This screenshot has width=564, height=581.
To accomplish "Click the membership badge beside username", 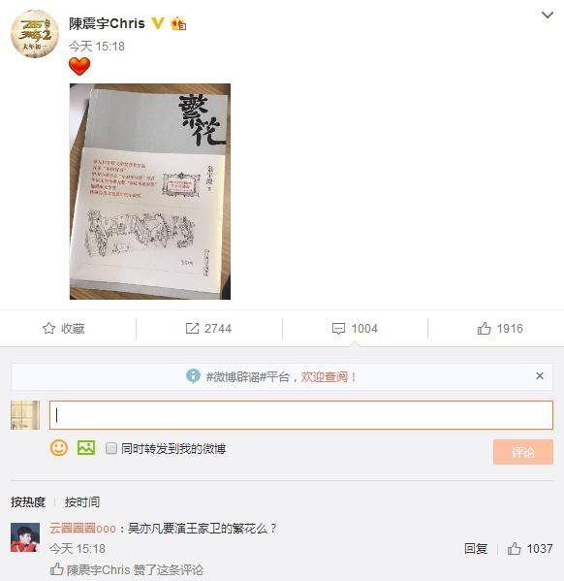I will pos(177,23).
